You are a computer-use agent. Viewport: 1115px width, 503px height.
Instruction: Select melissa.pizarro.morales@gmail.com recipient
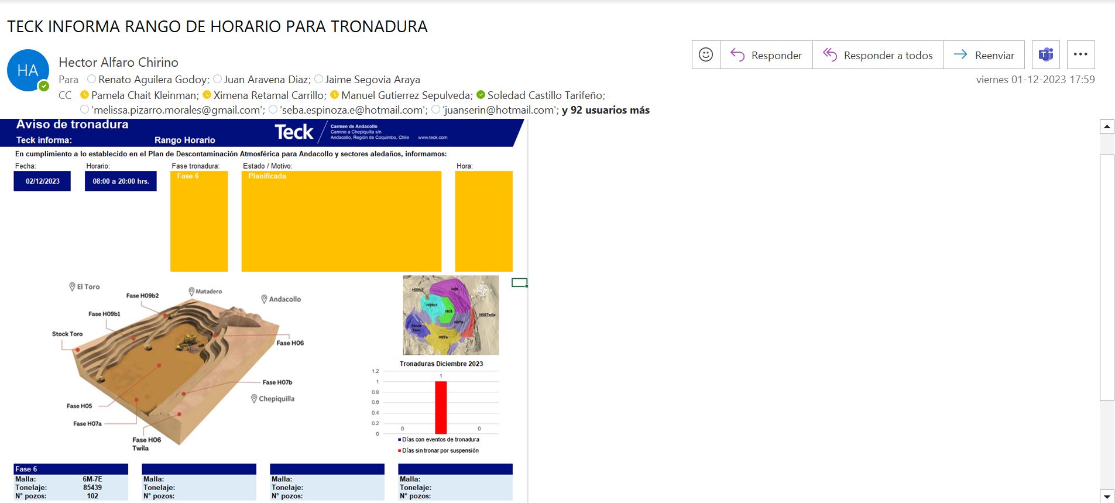(x=178, y=110)
